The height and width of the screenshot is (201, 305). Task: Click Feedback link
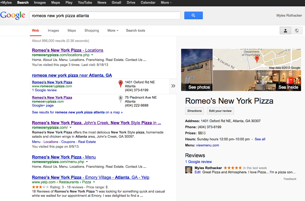pyautogui.click(x=290, y=179)
